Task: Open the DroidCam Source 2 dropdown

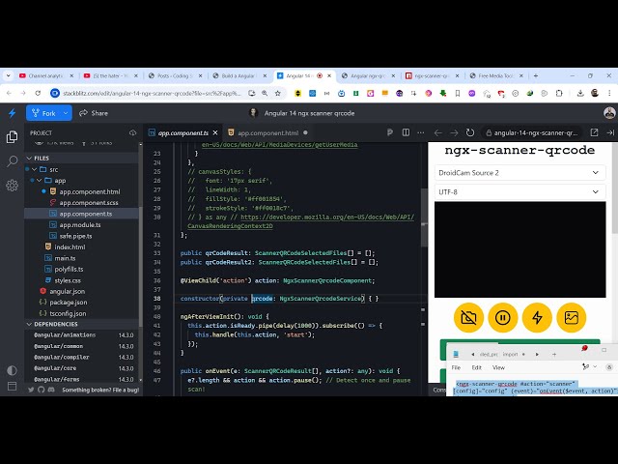Action: pos(520,172)
